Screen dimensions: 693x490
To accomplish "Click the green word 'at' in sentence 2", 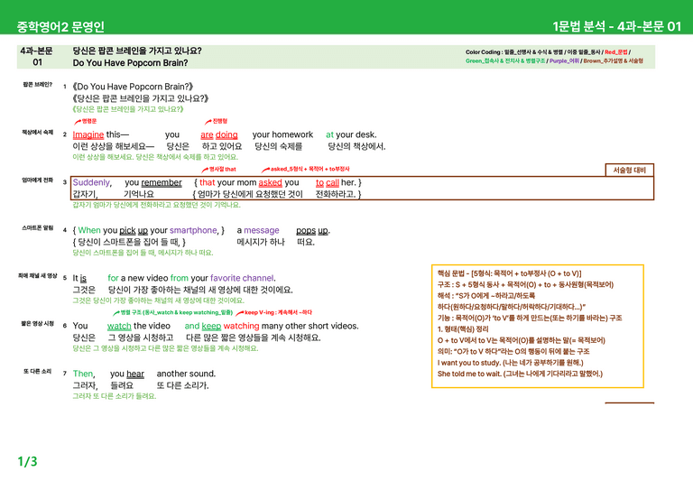I will tap(329, 134).
